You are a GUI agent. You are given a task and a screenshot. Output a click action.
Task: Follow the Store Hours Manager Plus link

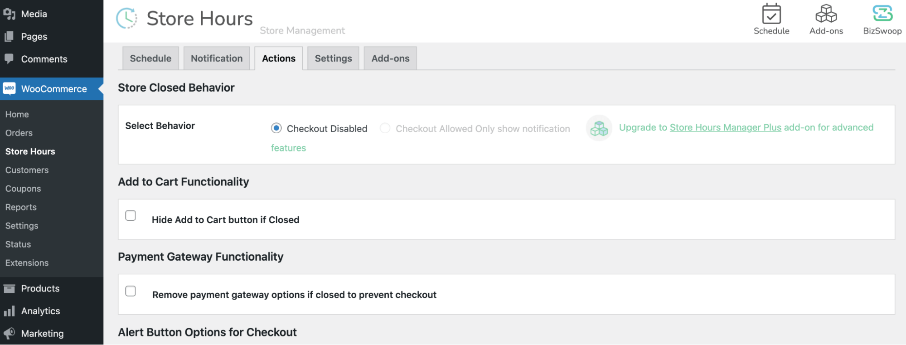pos(725,128)
